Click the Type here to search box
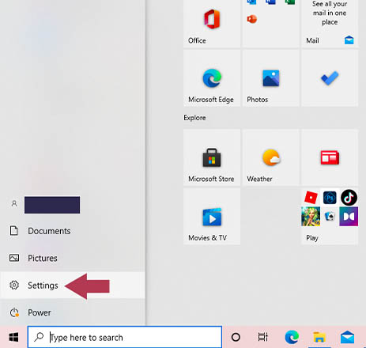The image size is (366, 348). coord(125,337)
